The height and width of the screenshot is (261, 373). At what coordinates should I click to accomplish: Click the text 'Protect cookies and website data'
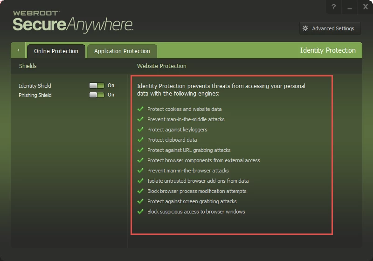(x=184, y=109)
